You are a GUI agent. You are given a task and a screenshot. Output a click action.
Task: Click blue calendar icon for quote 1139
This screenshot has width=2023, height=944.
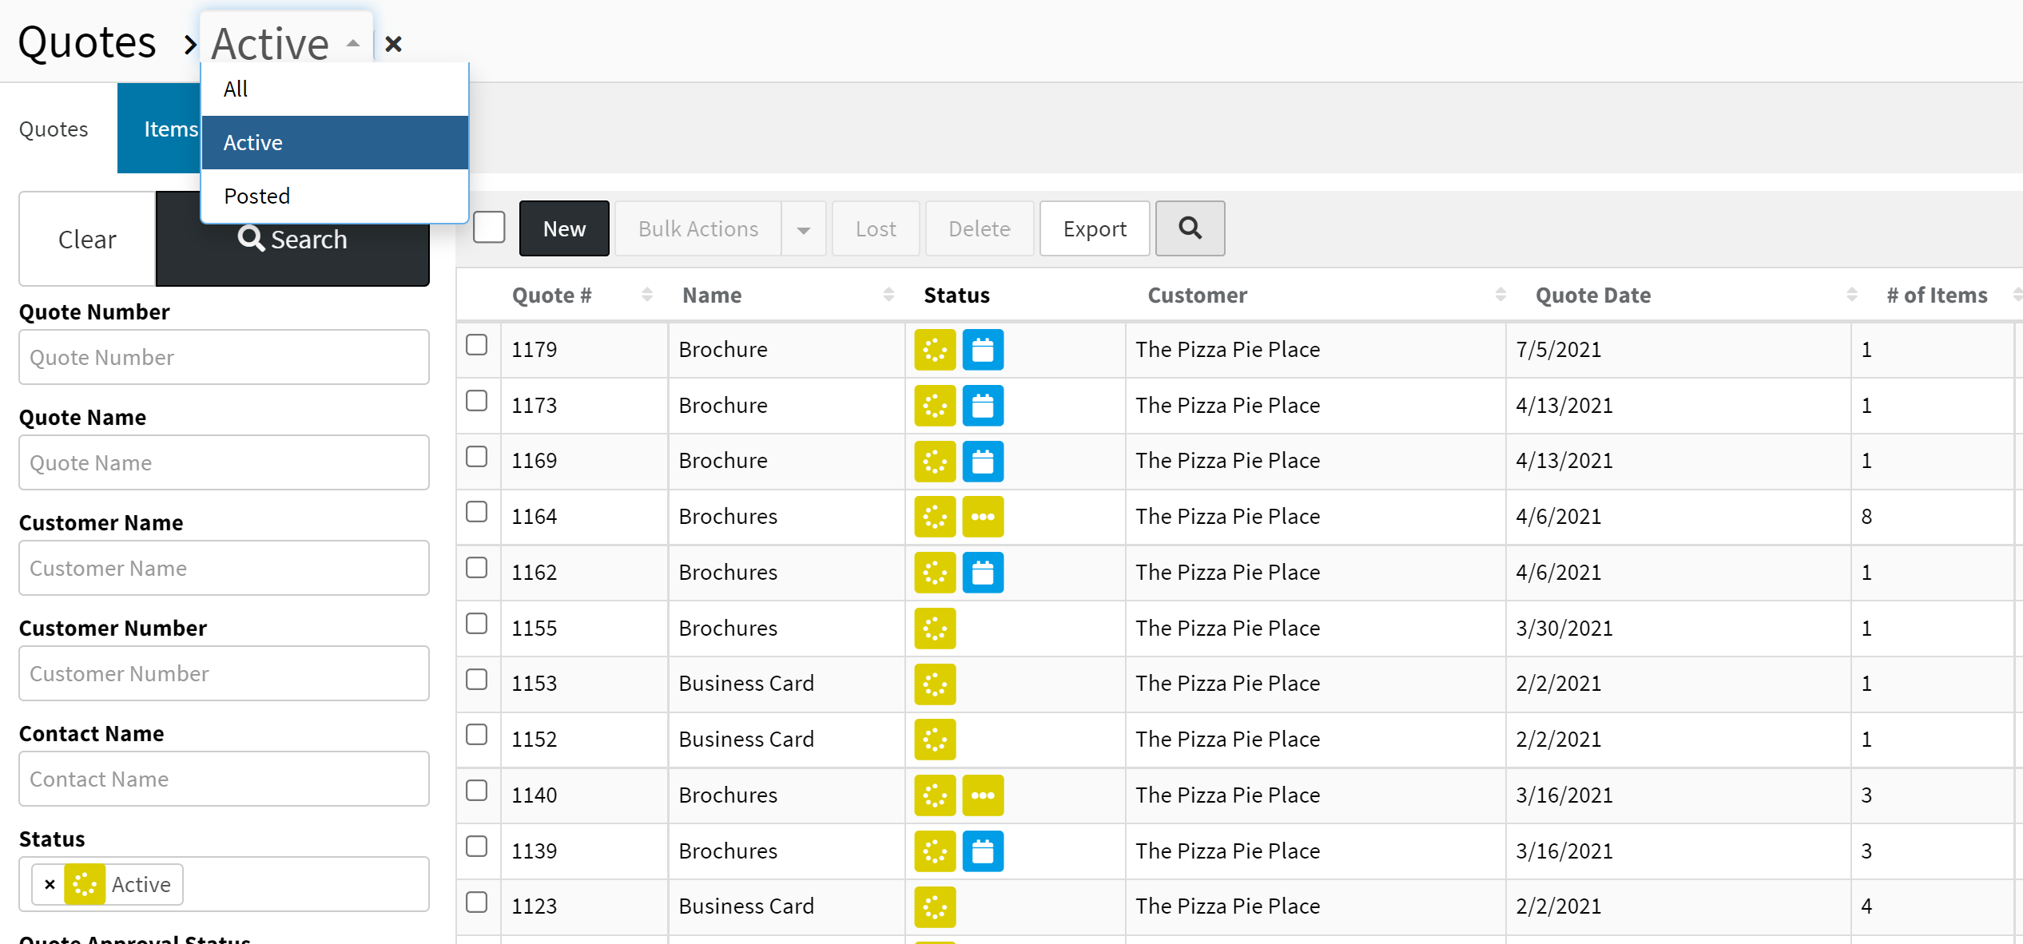[x=982, y=851]
